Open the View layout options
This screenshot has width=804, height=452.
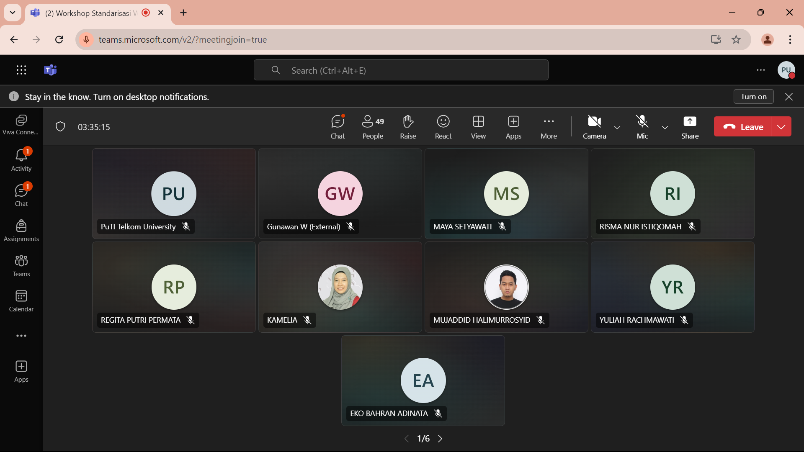478,127
